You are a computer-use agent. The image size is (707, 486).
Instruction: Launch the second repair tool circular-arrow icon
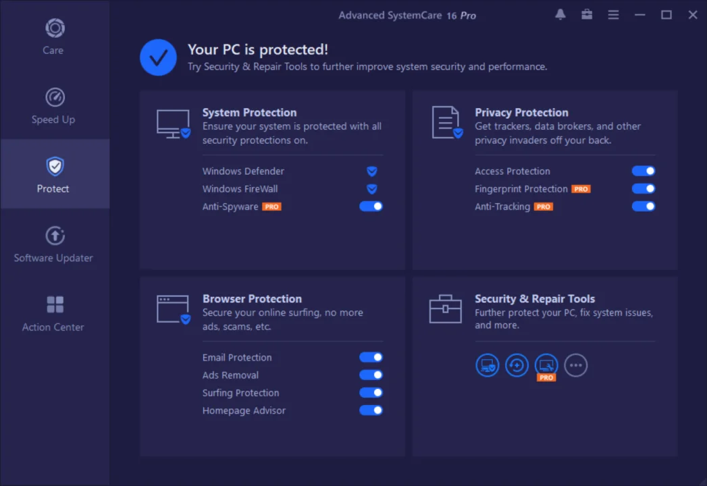click(517, 365)
